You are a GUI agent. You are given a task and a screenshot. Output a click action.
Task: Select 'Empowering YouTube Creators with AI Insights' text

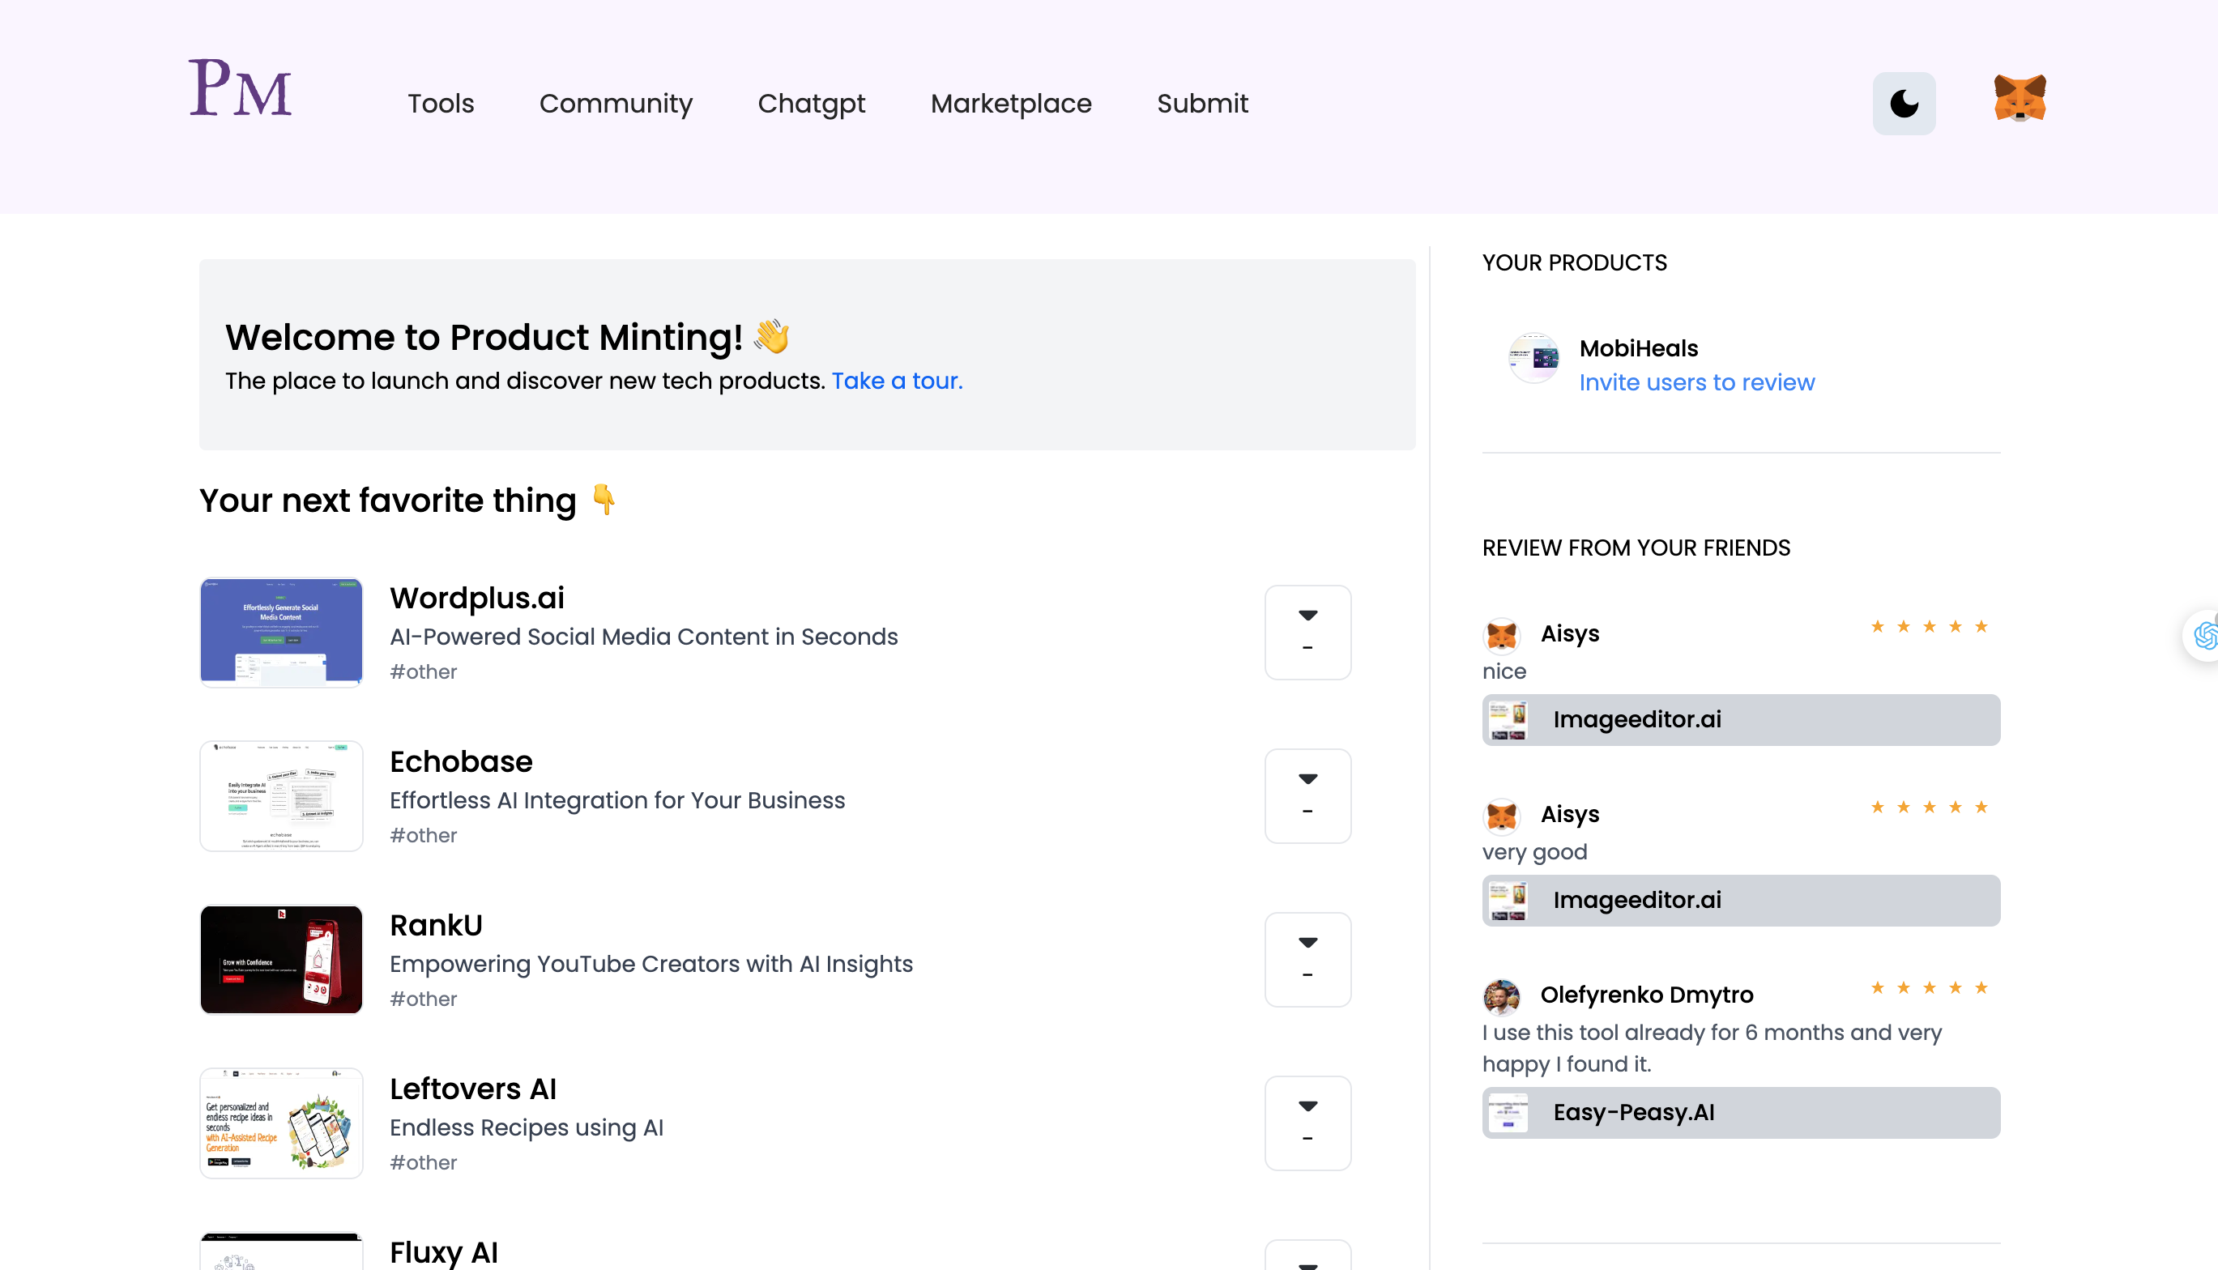coord(651,964)
